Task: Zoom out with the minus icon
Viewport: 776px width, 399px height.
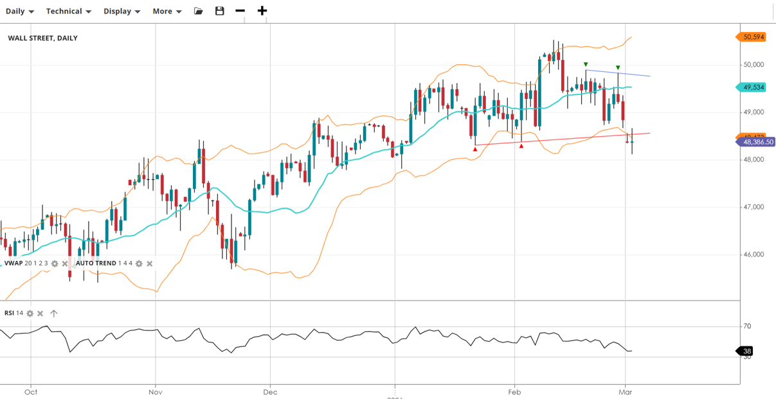Action: point(240,11)
